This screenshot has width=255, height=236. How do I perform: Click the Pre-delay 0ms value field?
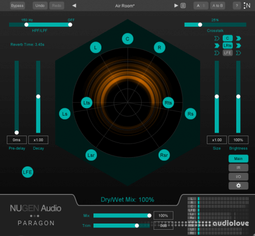click(x=16, y=140)
